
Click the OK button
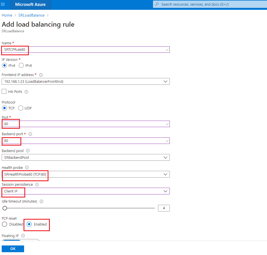(13, 249)
